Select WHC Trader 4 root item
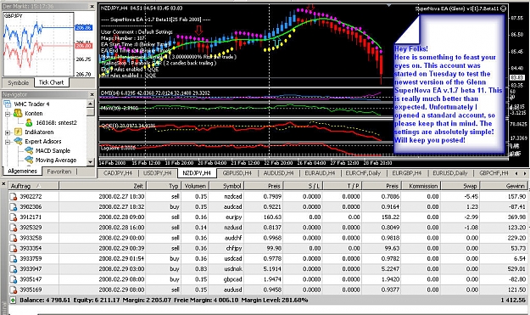Screen dimensions: 530x315 31,104
